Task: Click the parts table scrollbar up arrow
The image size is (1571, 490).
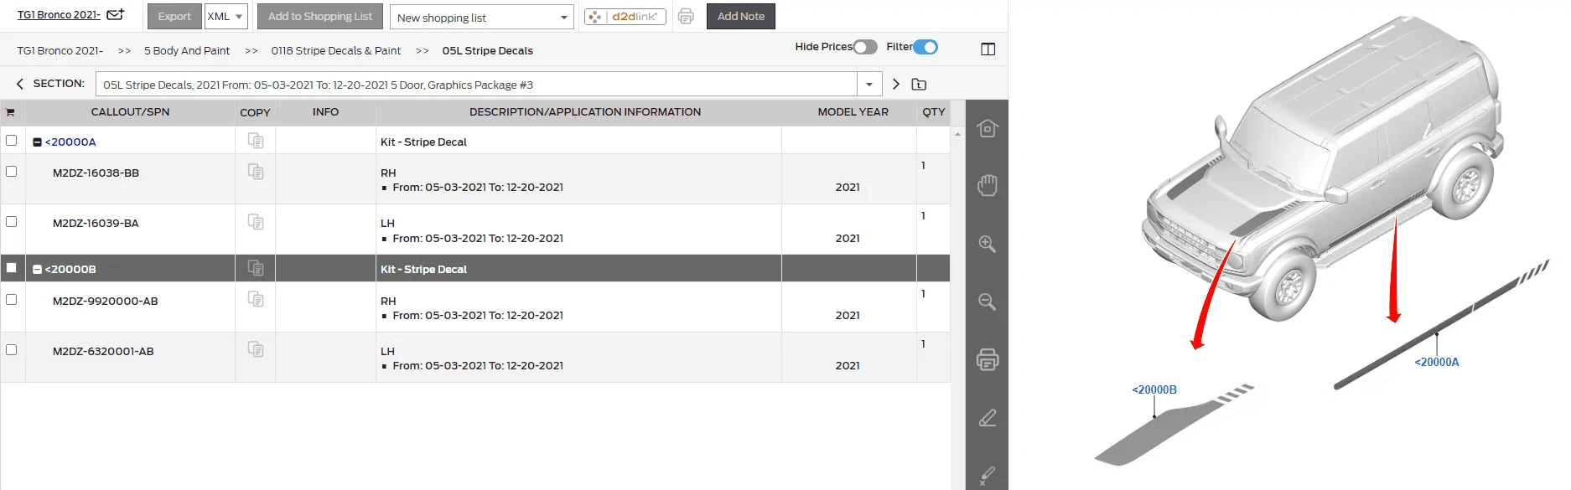Action: click(x=957, y=134)
